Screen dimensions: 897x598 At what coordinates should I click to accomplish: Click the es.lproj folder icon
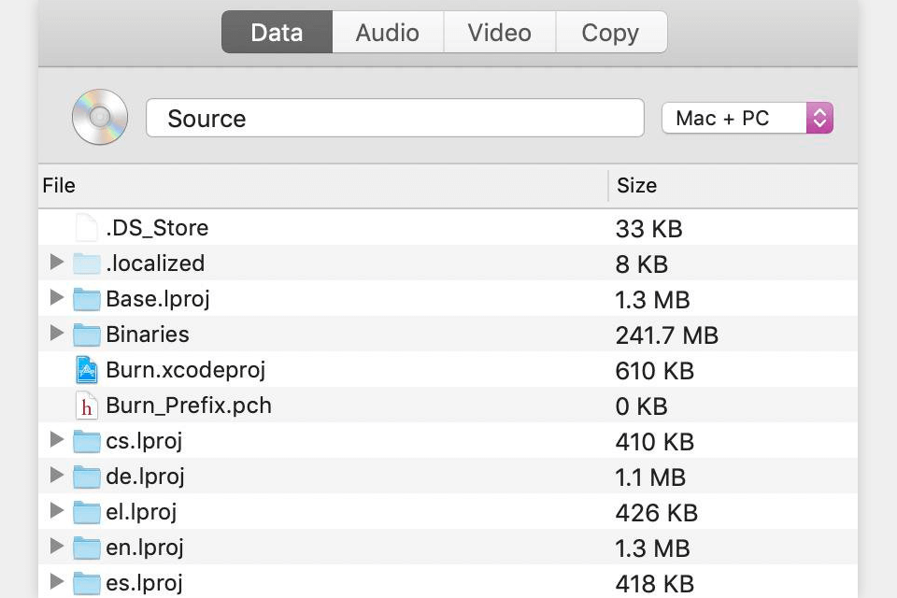[87, 583]
